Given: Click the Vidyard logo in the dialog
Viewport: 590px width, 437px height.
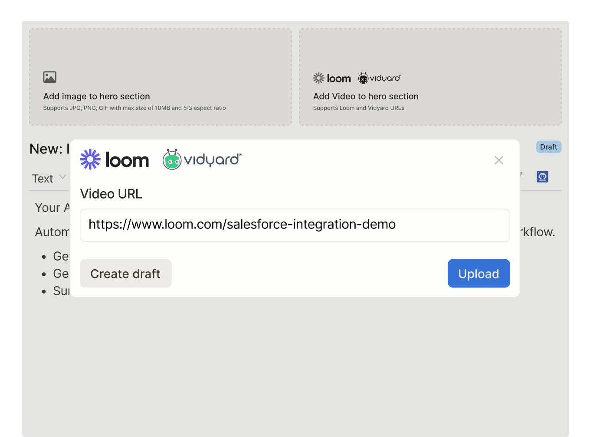Looking at the screenshot, I should (x=202, y=160).
